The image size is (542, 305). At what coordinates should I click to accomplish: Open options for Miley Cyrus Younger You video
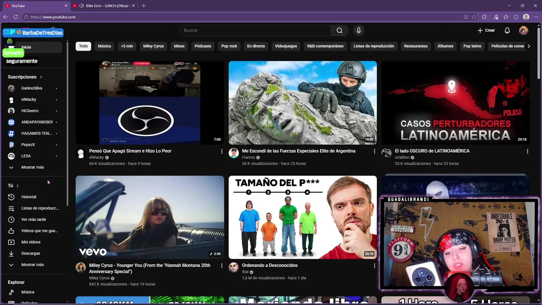click(x=221, y=266)
